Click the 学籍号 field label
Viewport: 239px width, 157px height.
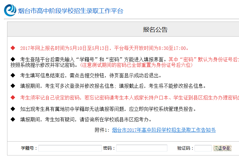point(29,148)
